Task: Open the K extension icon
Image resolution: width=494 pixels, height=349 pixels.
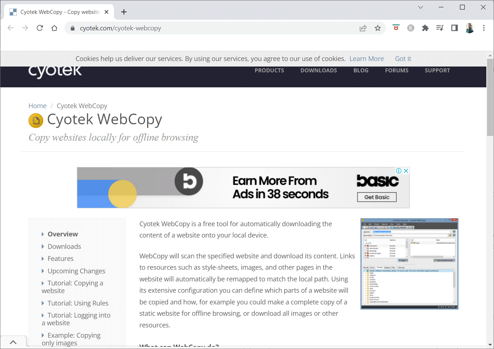Action: click(x=411, y=28)
